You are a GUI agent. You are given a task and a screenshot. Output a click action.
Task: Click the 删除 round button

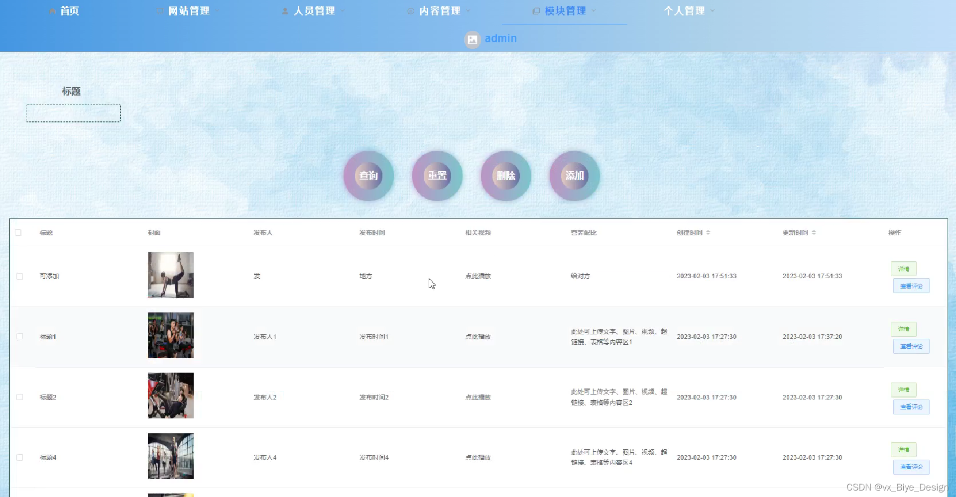point(506,176)
